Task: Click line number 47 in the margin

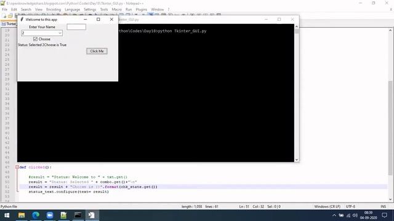Action: (7, 167)
